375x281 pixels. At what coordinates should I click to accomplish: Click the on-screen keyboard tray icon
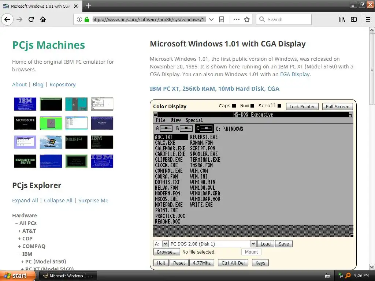coord(327,276)
